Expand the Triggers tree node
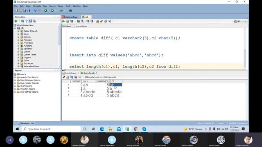Screen dimensions: 262x147 18,58
